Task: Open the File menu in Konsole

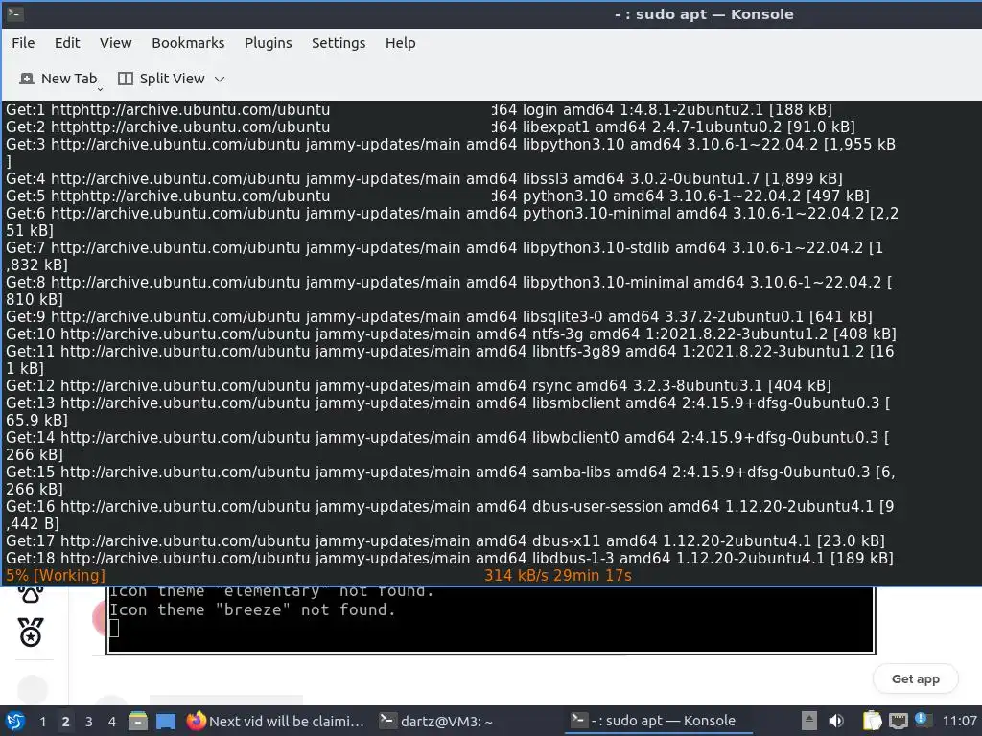Action: point(23,43)
